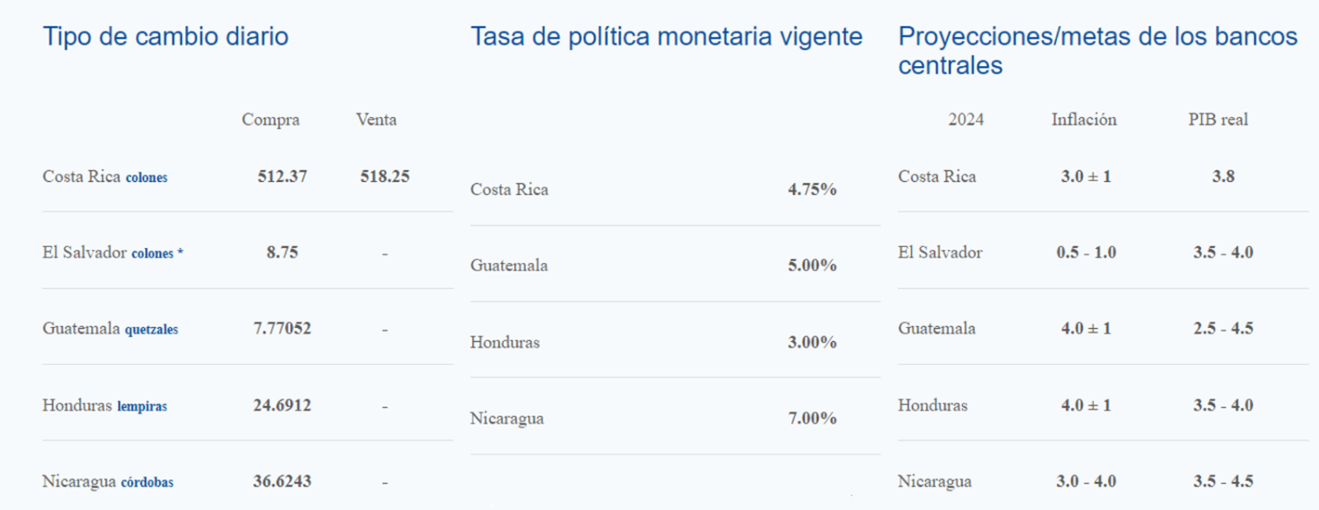Select Costa Rica sale rate 518.25

[x=385, y=176]
